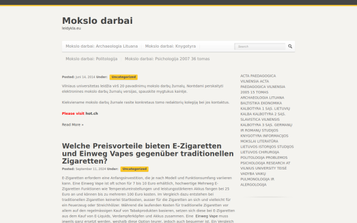
Task: Follow the Einweg Vape link in article
Action: click(206, 216)
